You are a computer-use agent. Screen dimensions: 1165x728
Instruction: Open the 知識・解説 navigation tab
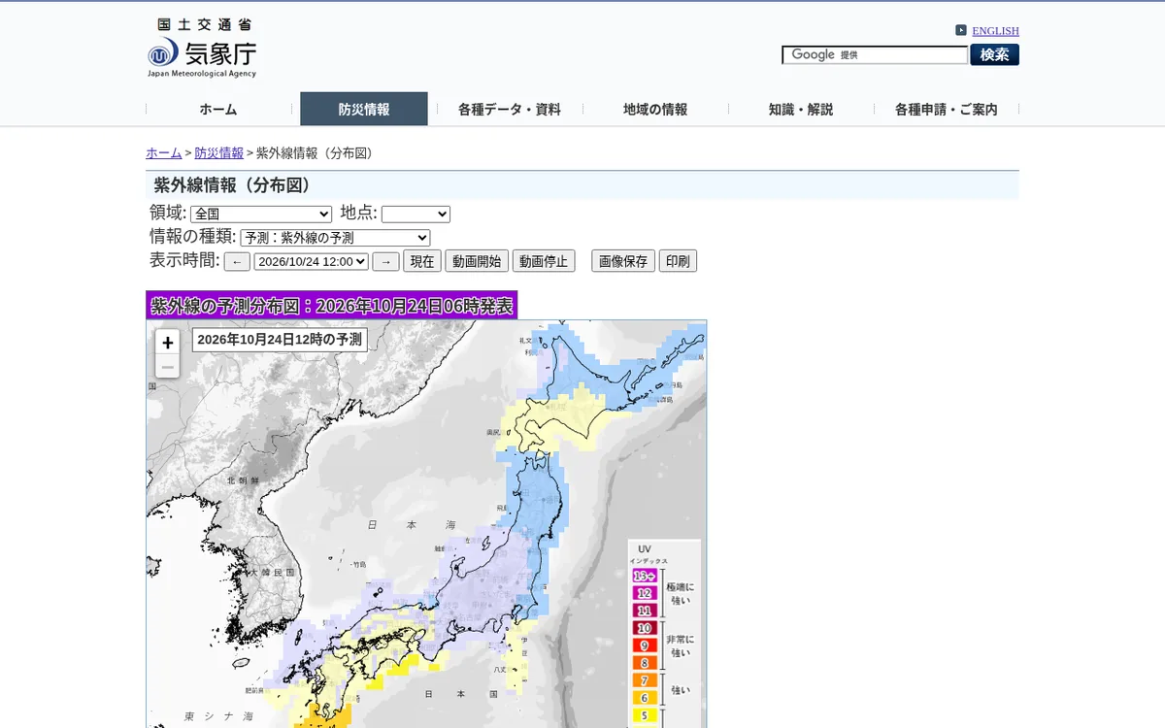801,110
